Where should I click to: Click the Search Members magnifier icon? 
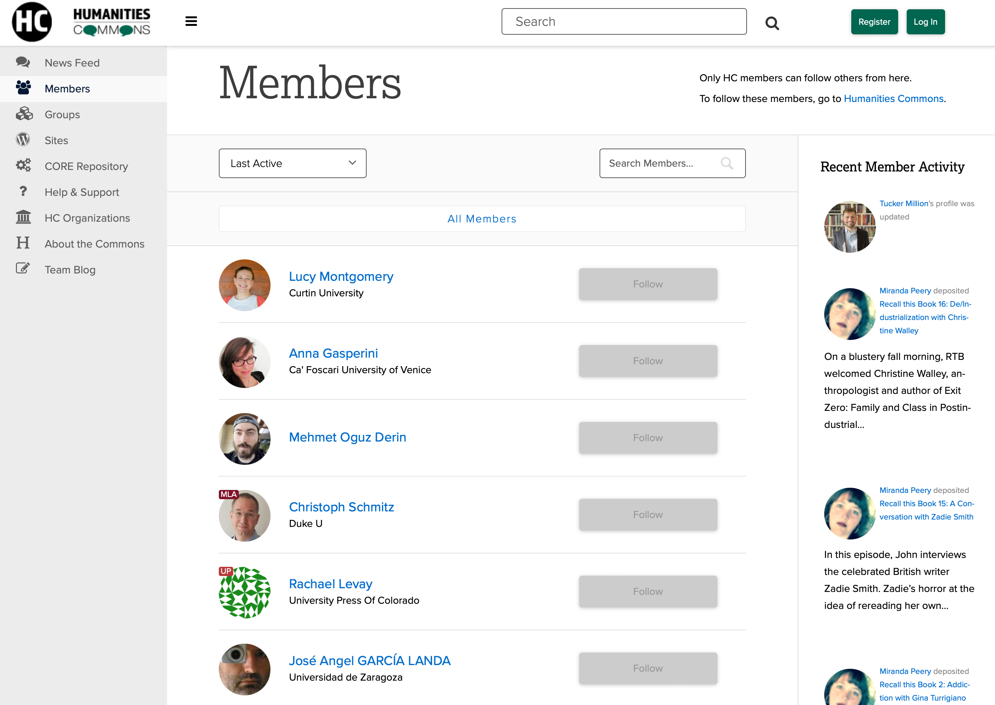click(727, 164)
